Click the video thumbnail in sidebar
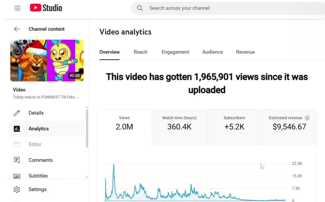Screen dimensions: 325x202 point(47,61)
